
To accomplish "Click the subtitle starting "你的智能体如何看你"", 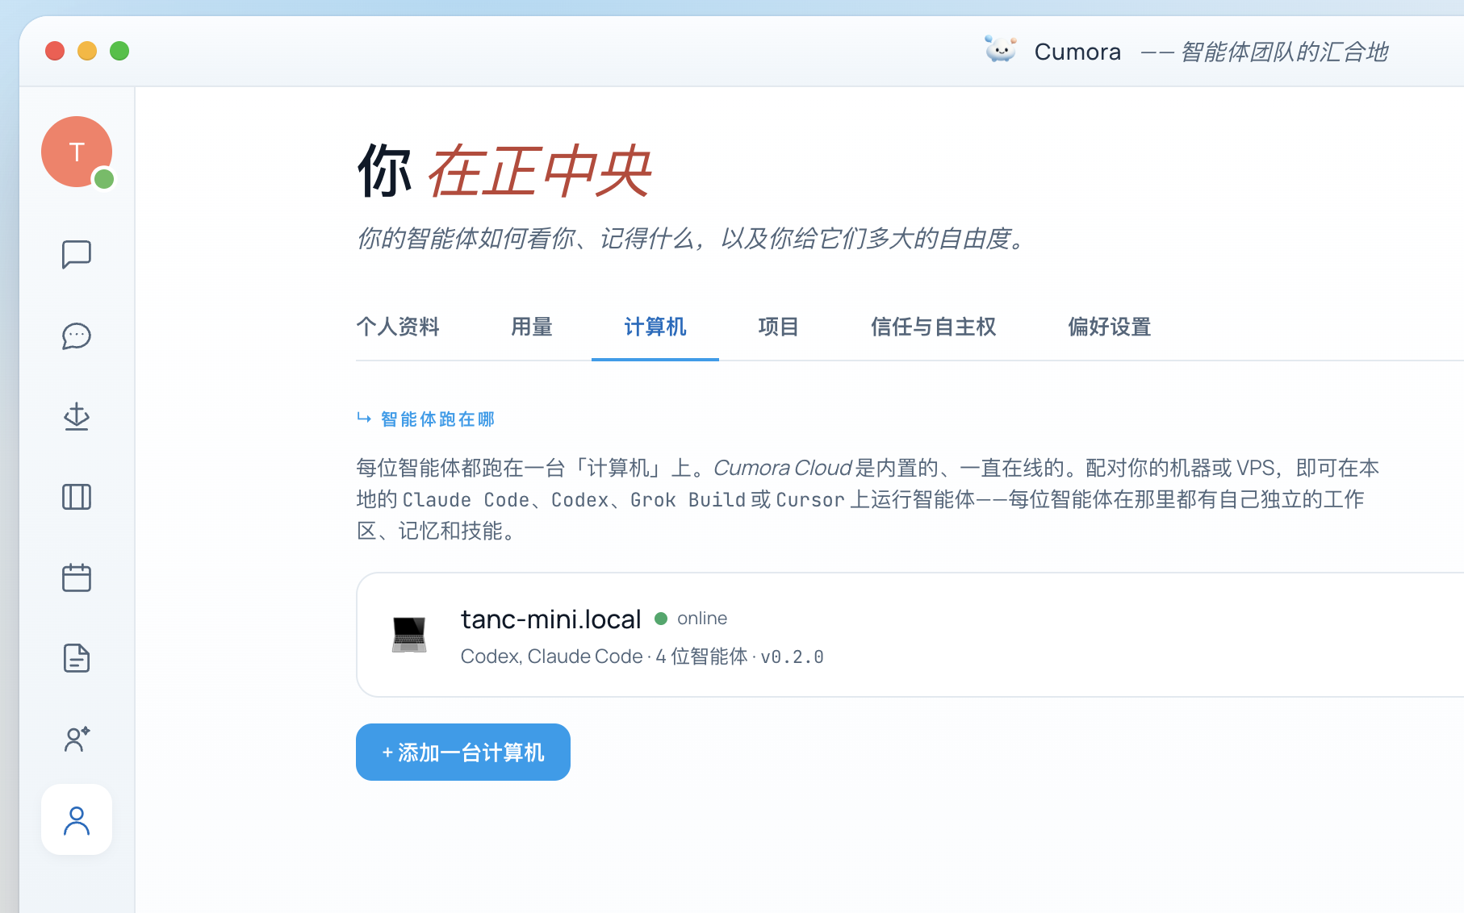I will pos(692,239).
